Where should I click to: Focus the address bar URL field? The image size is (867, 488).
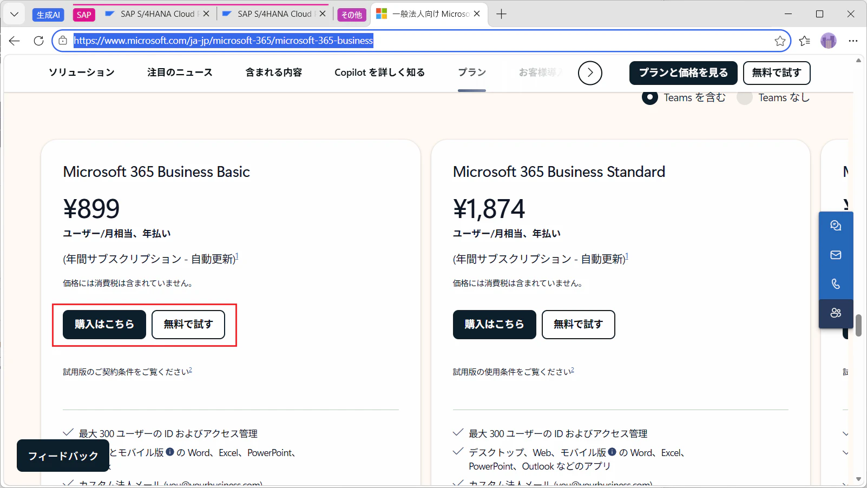tap(422, 41)
